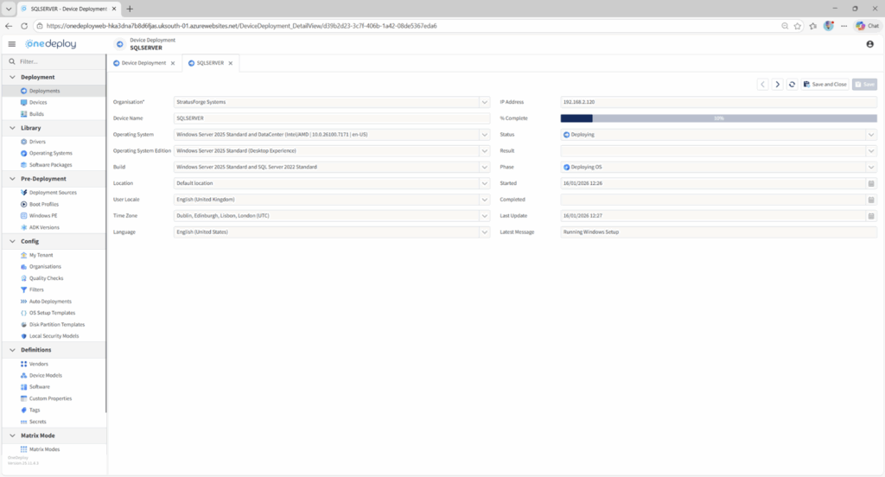The width and height of the screenshot is (885, 477).
Task: Open Disk Partition Templates item
Action: (x=56, y=325)
